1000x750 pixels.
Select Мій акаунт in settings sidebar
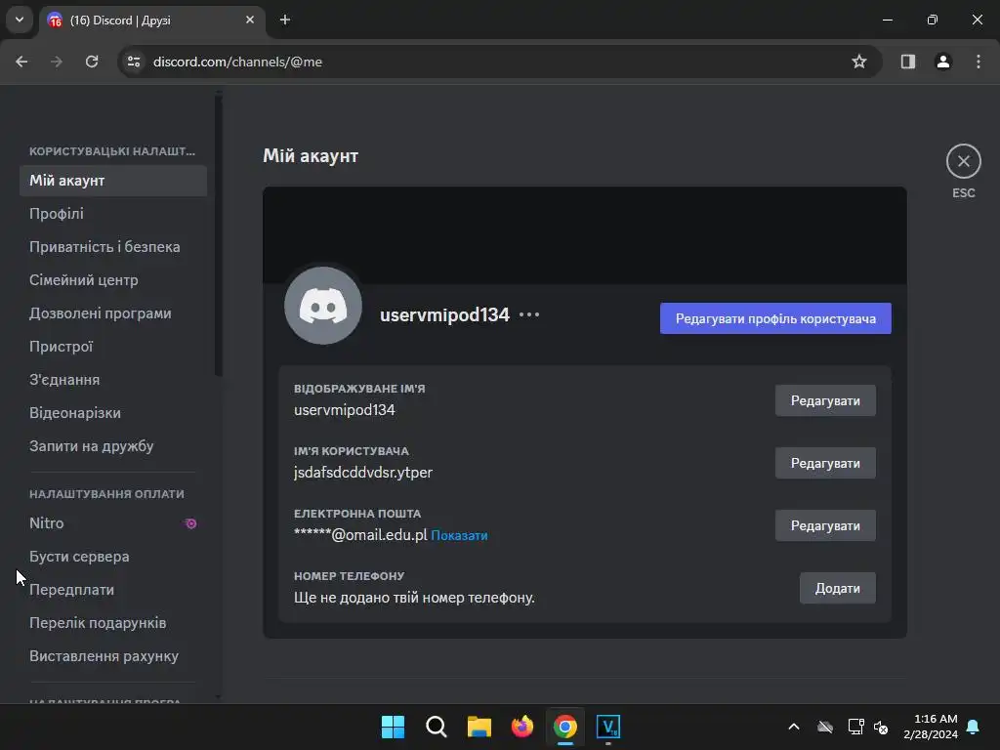[113, 181]
